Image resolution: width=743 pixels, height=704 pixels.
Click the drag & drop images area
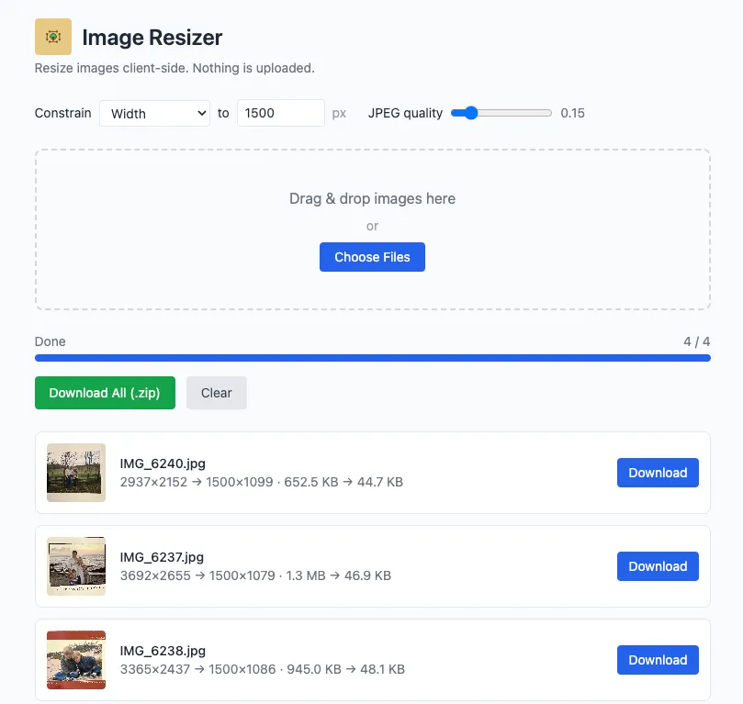click(373, 229)
